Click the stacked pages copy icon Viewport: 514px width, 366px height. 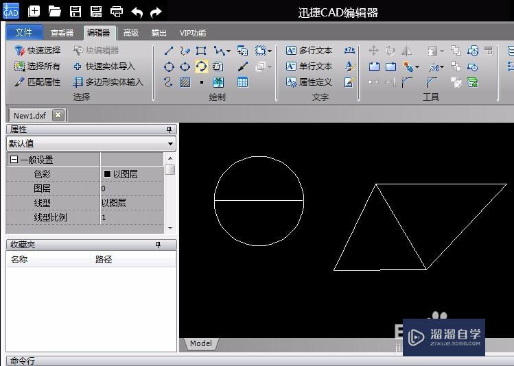218,66
